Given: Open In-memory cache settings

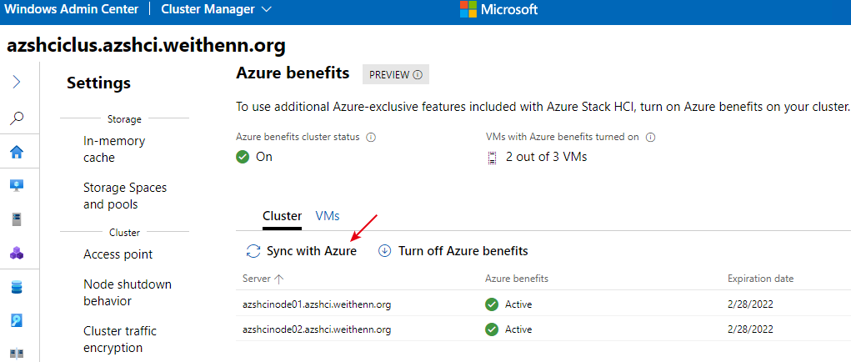Looking at the screenshot, I should tap(114, 149).
